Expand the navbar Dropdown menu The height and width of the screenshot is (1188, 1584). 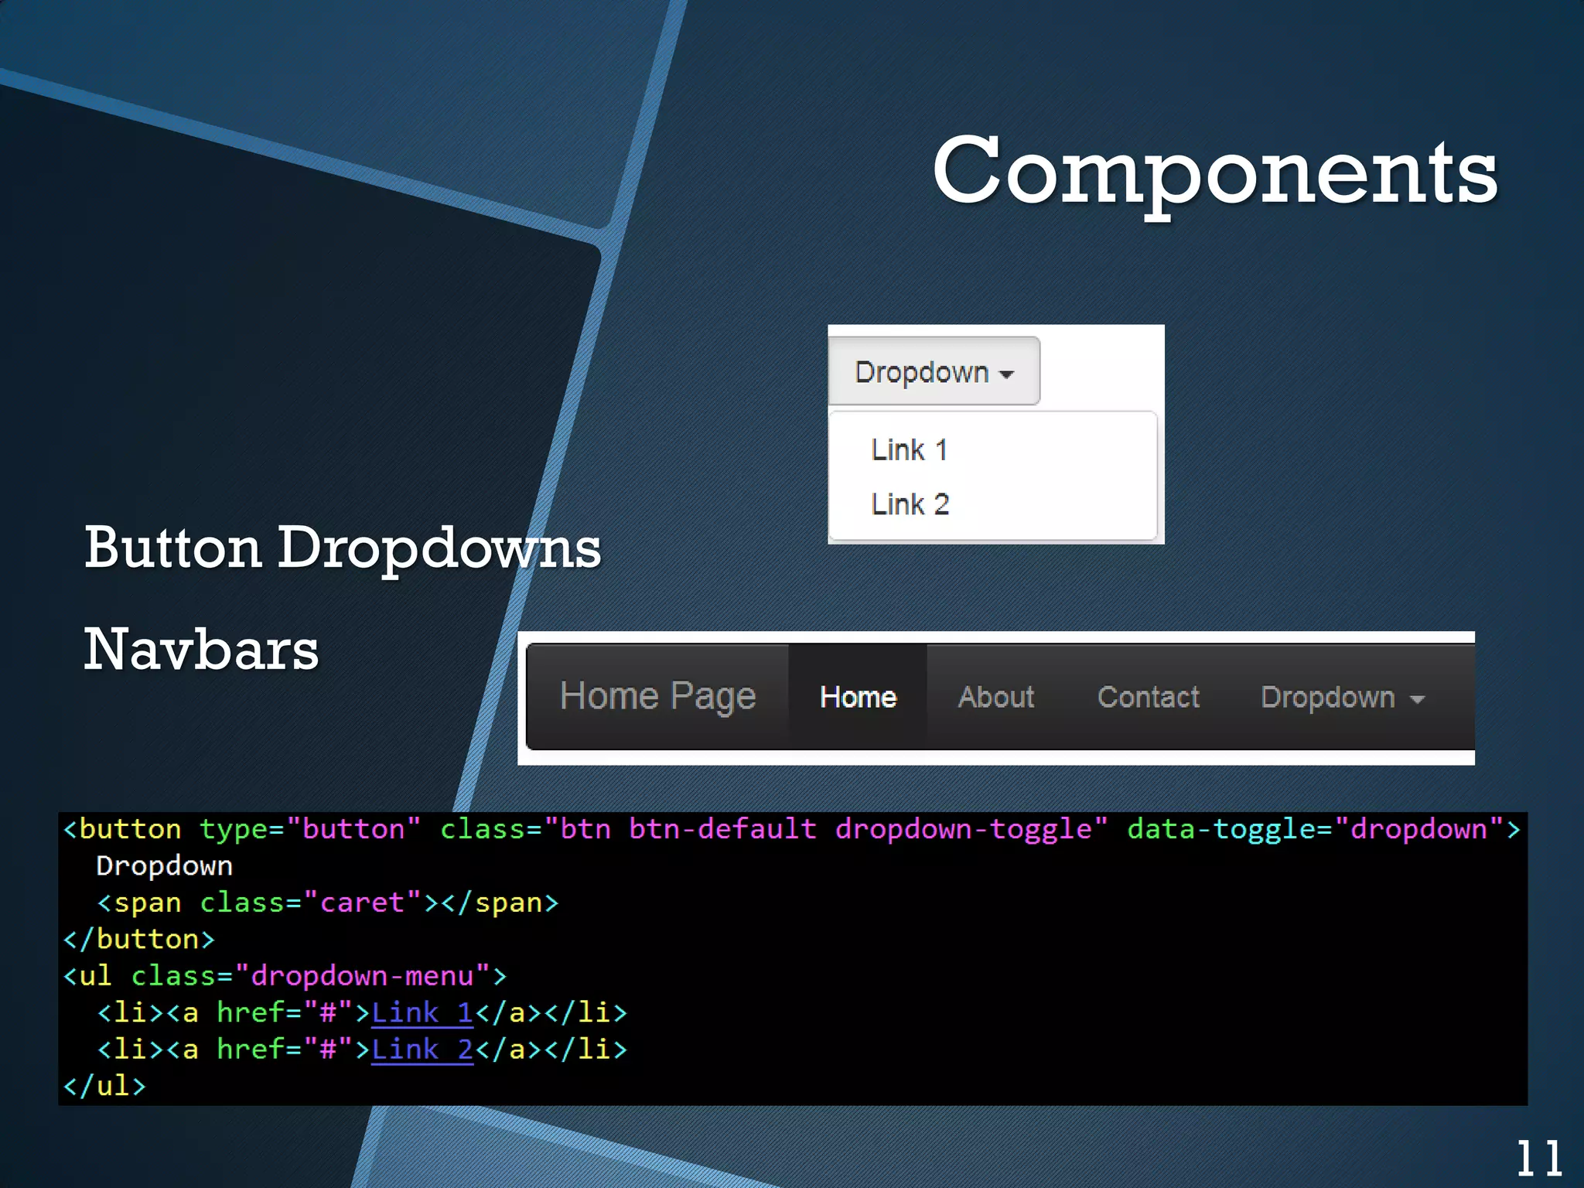click(x=1342, y=697)
